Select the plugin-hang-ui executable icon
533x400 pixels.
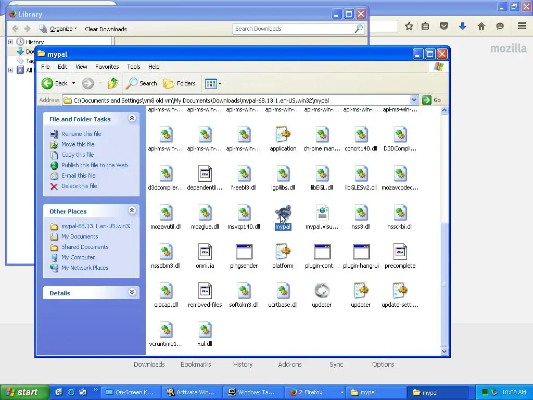[361, 252]
